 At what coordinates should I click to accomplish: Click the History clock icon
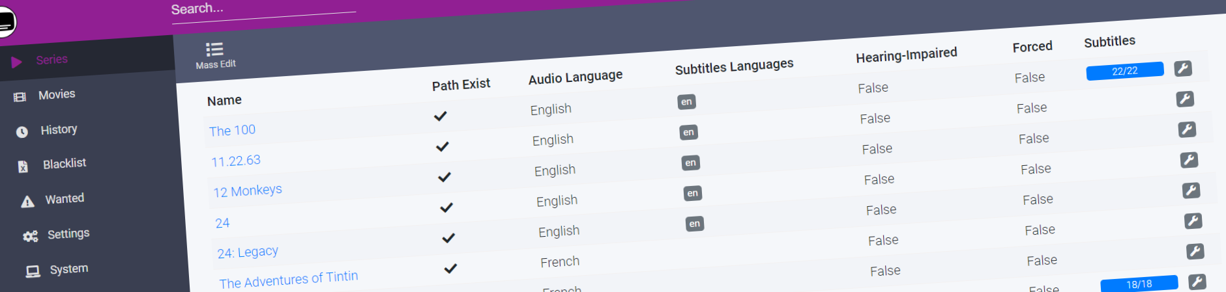(x=22, y=132)
